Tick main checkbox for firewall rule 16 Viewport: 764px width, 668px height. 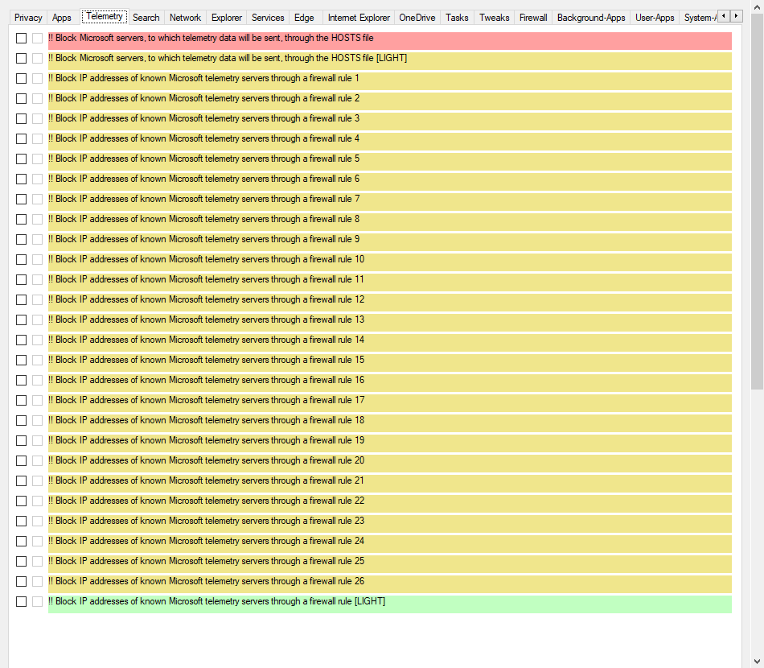(22, 381)
